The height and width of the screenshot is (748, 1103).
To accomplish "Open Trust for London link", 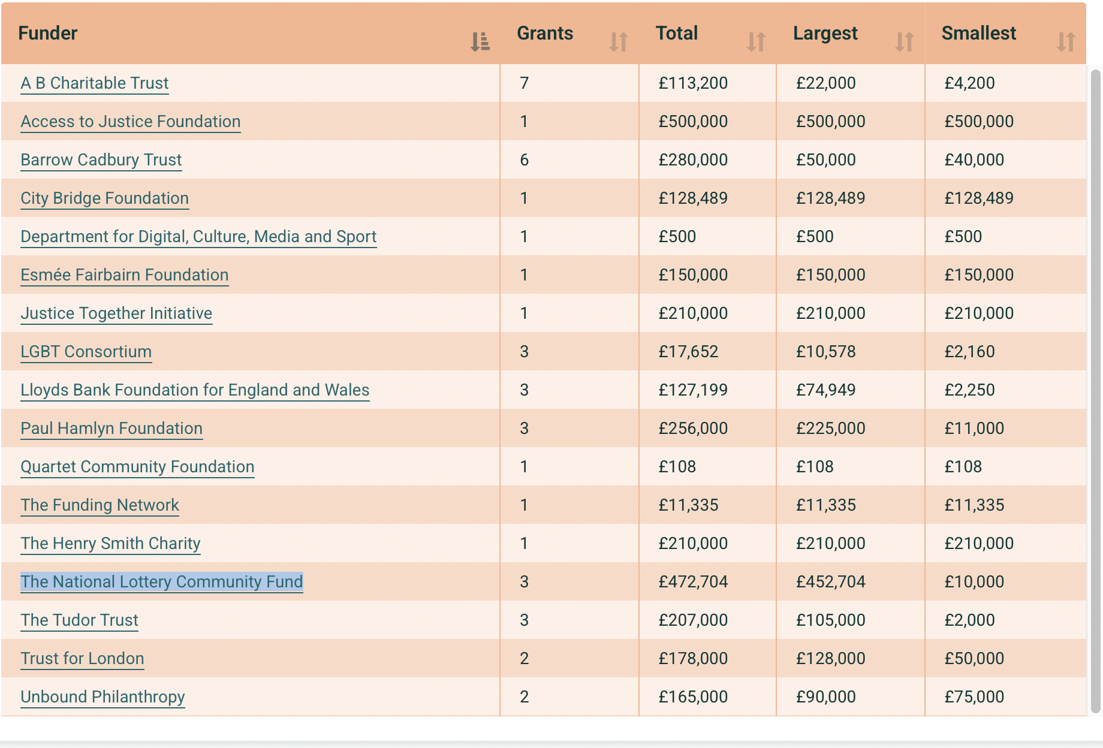I will (x=82, y=659).
